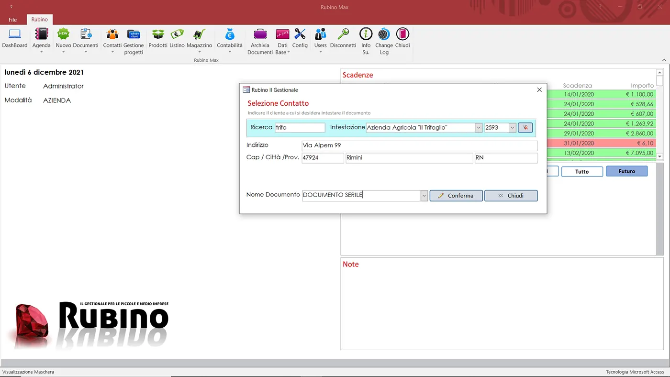
Task: Collapse the ribbon with the chevron
Action: pos(664,60)
